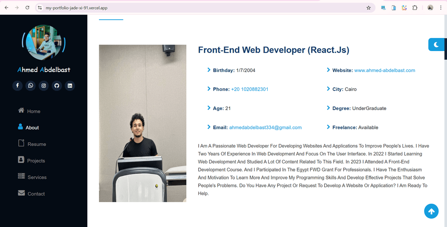Open the WhatsApp social icon
The image size is (447, 227).
pyautogui.click(x=31, y=86)
